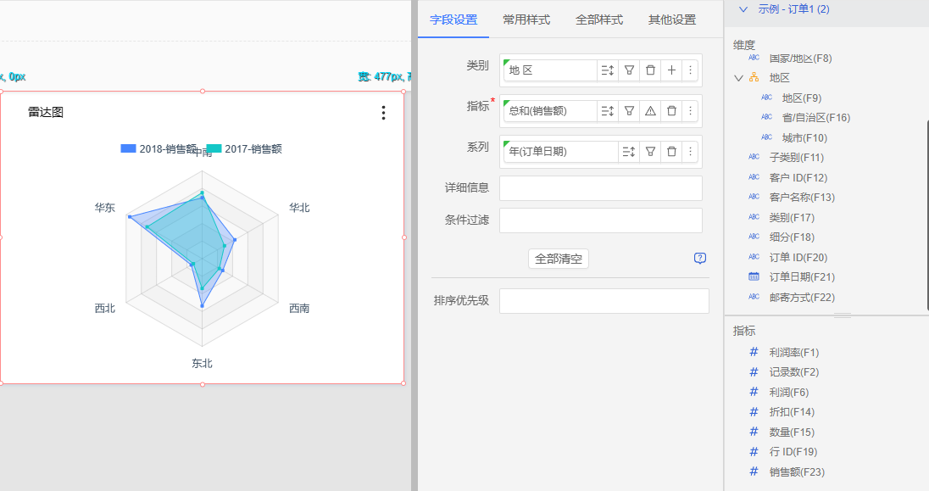Click the 全部清空 button
The height and width of the screenshot is (491, 929).
click(558, 259)
